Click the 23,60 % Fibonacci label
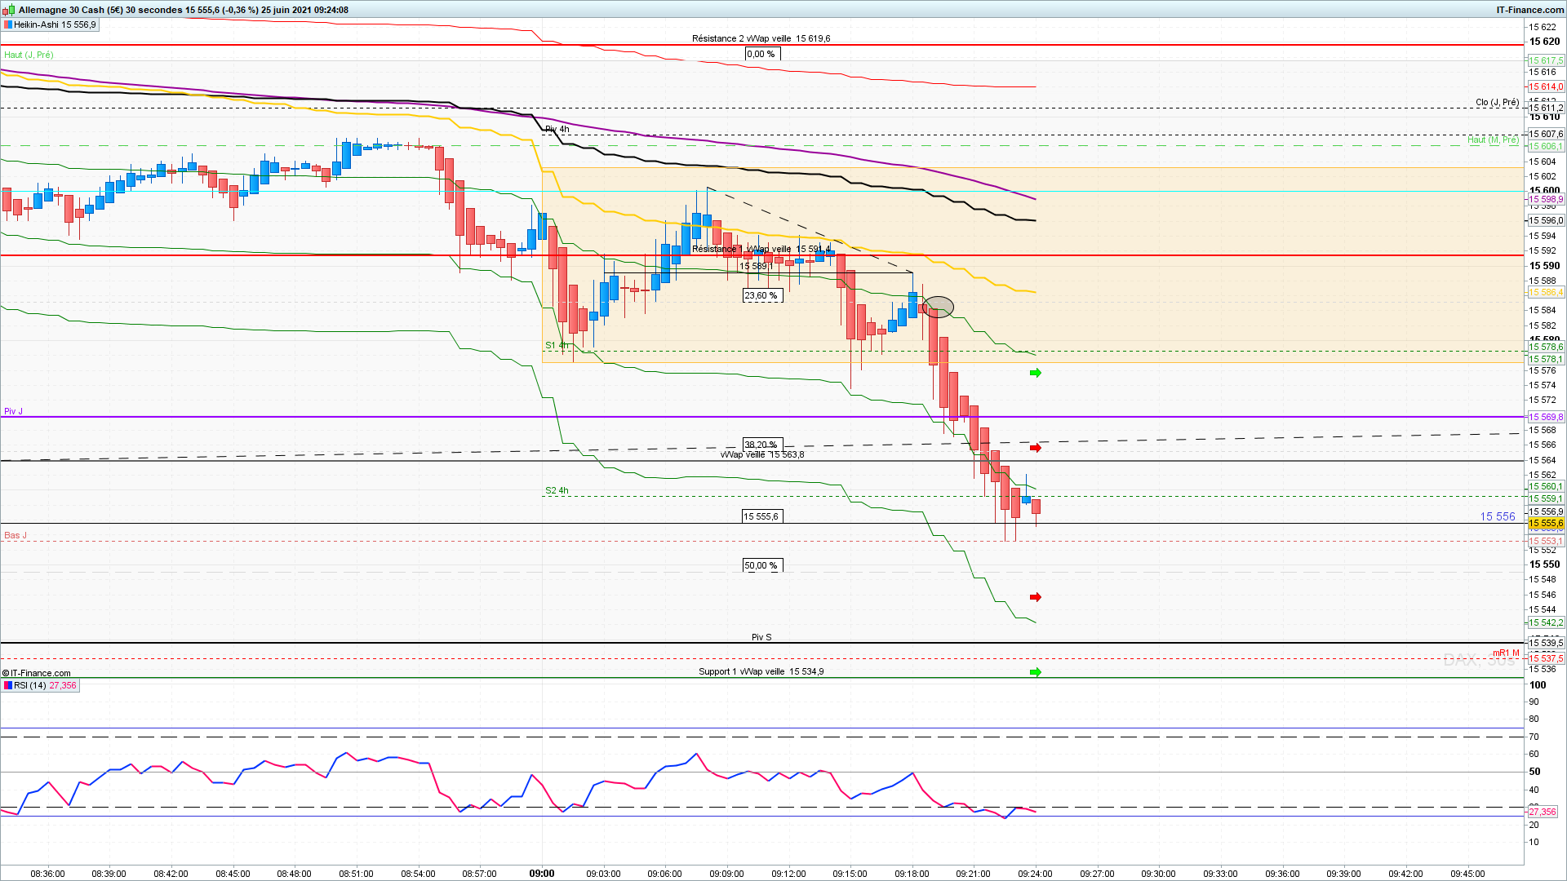Viewport: 1567px width, 881px height. (761, 296)
